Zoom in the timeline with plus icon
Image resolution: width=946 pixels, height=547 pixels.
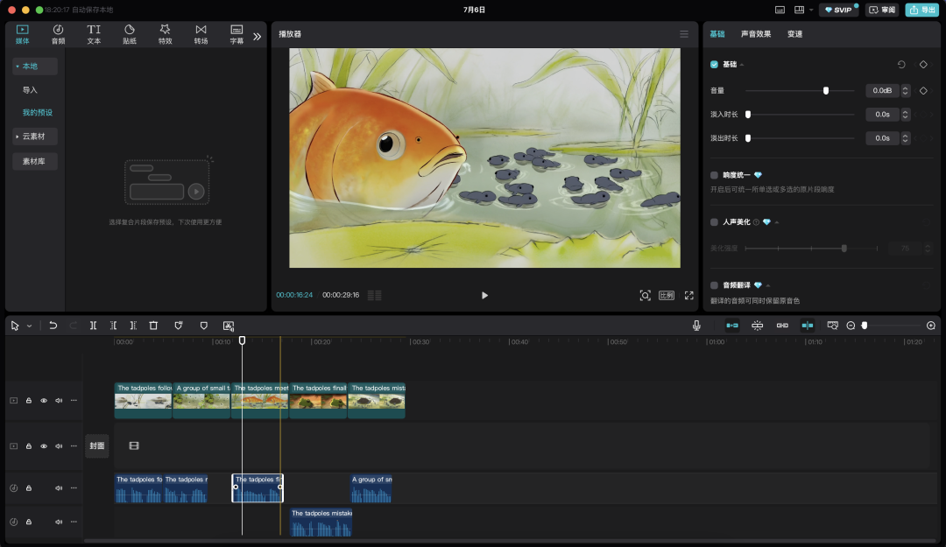point(931,326)
